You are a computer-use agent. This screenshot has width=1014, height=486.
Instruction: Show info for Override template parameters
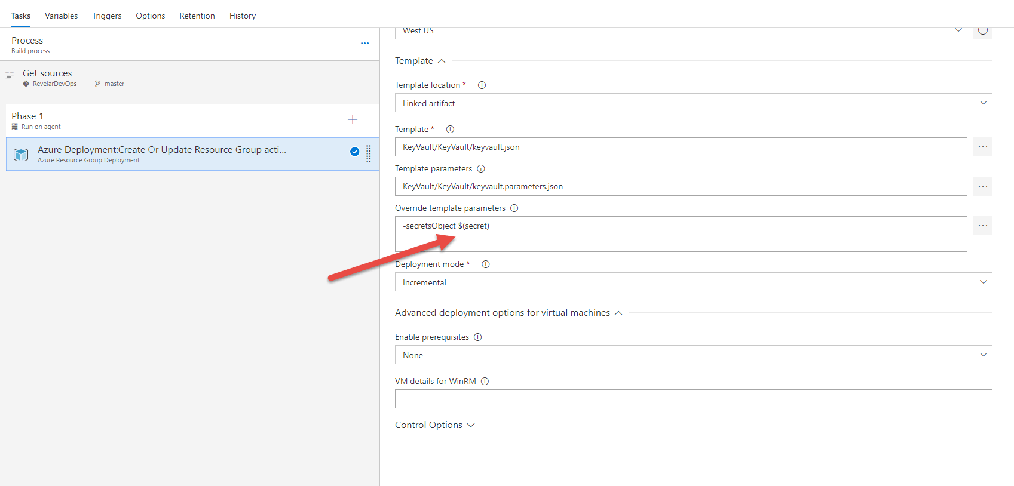coord(514,208)
